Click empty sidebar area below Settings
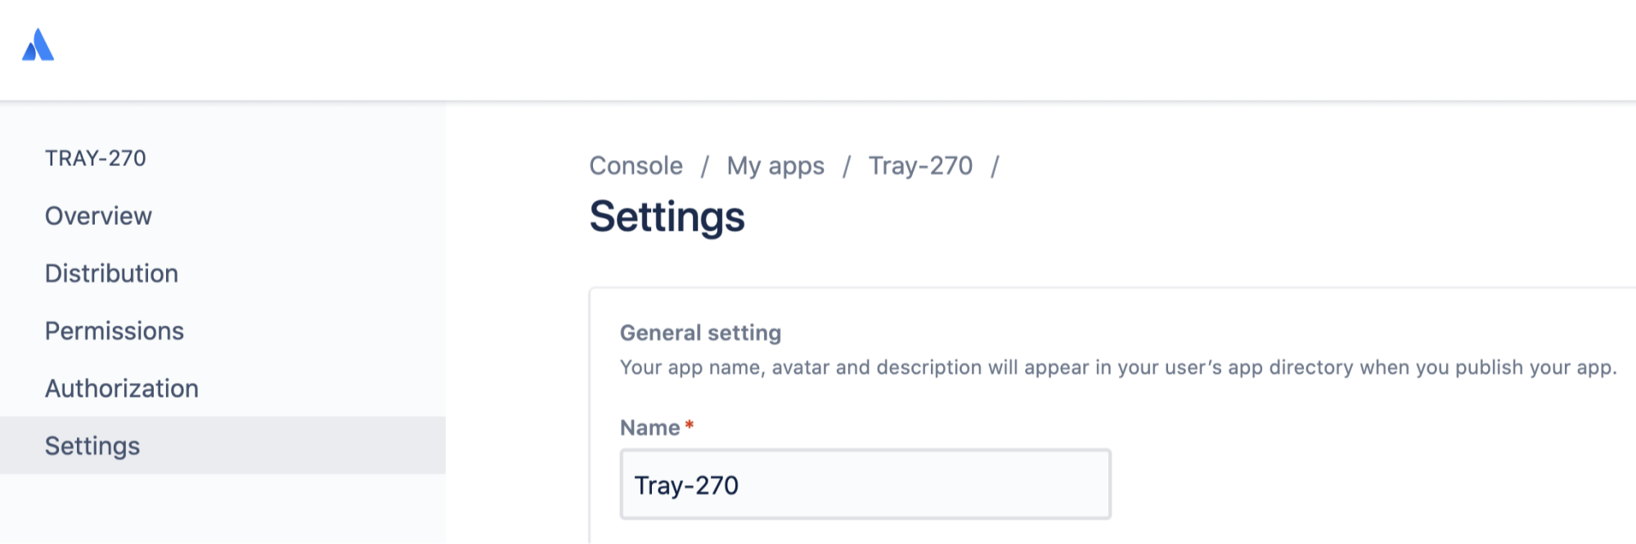The image size is (1636, 544). 222,509
